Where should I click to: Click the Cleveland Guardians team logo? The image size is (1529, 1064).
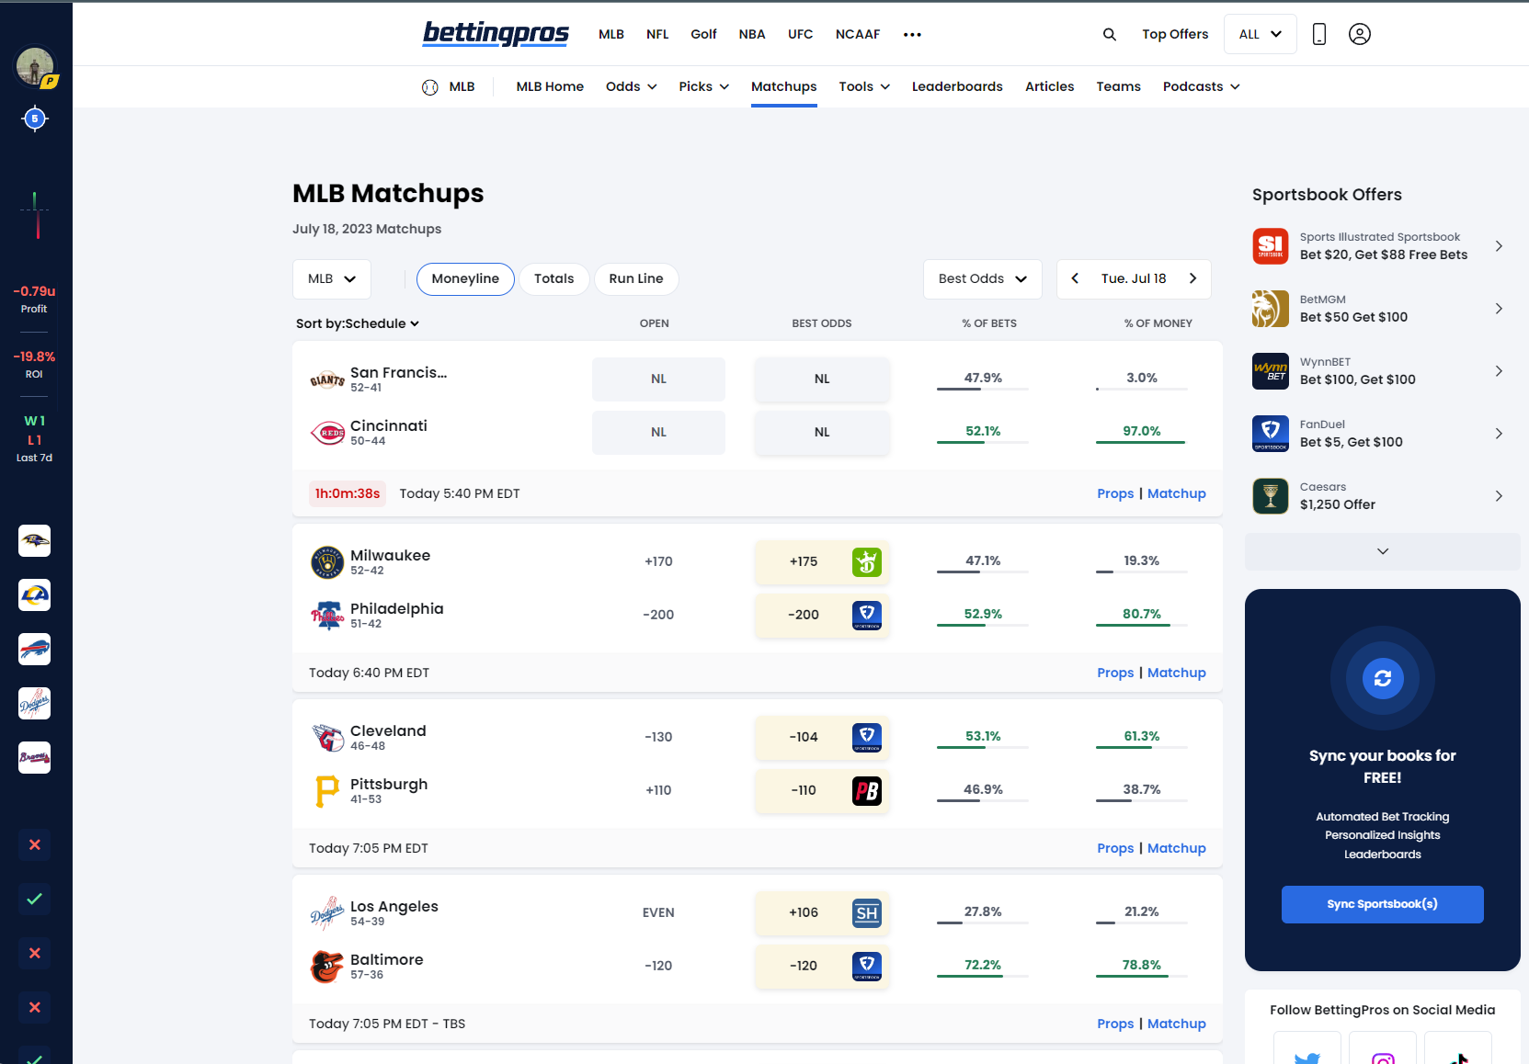[x=327, y=738]
